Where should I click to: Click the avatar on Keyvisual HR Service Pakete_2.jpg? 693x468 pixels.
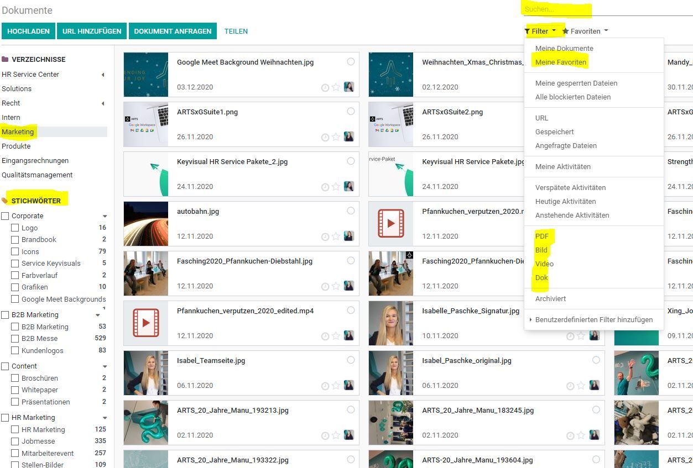click(349, 186)
